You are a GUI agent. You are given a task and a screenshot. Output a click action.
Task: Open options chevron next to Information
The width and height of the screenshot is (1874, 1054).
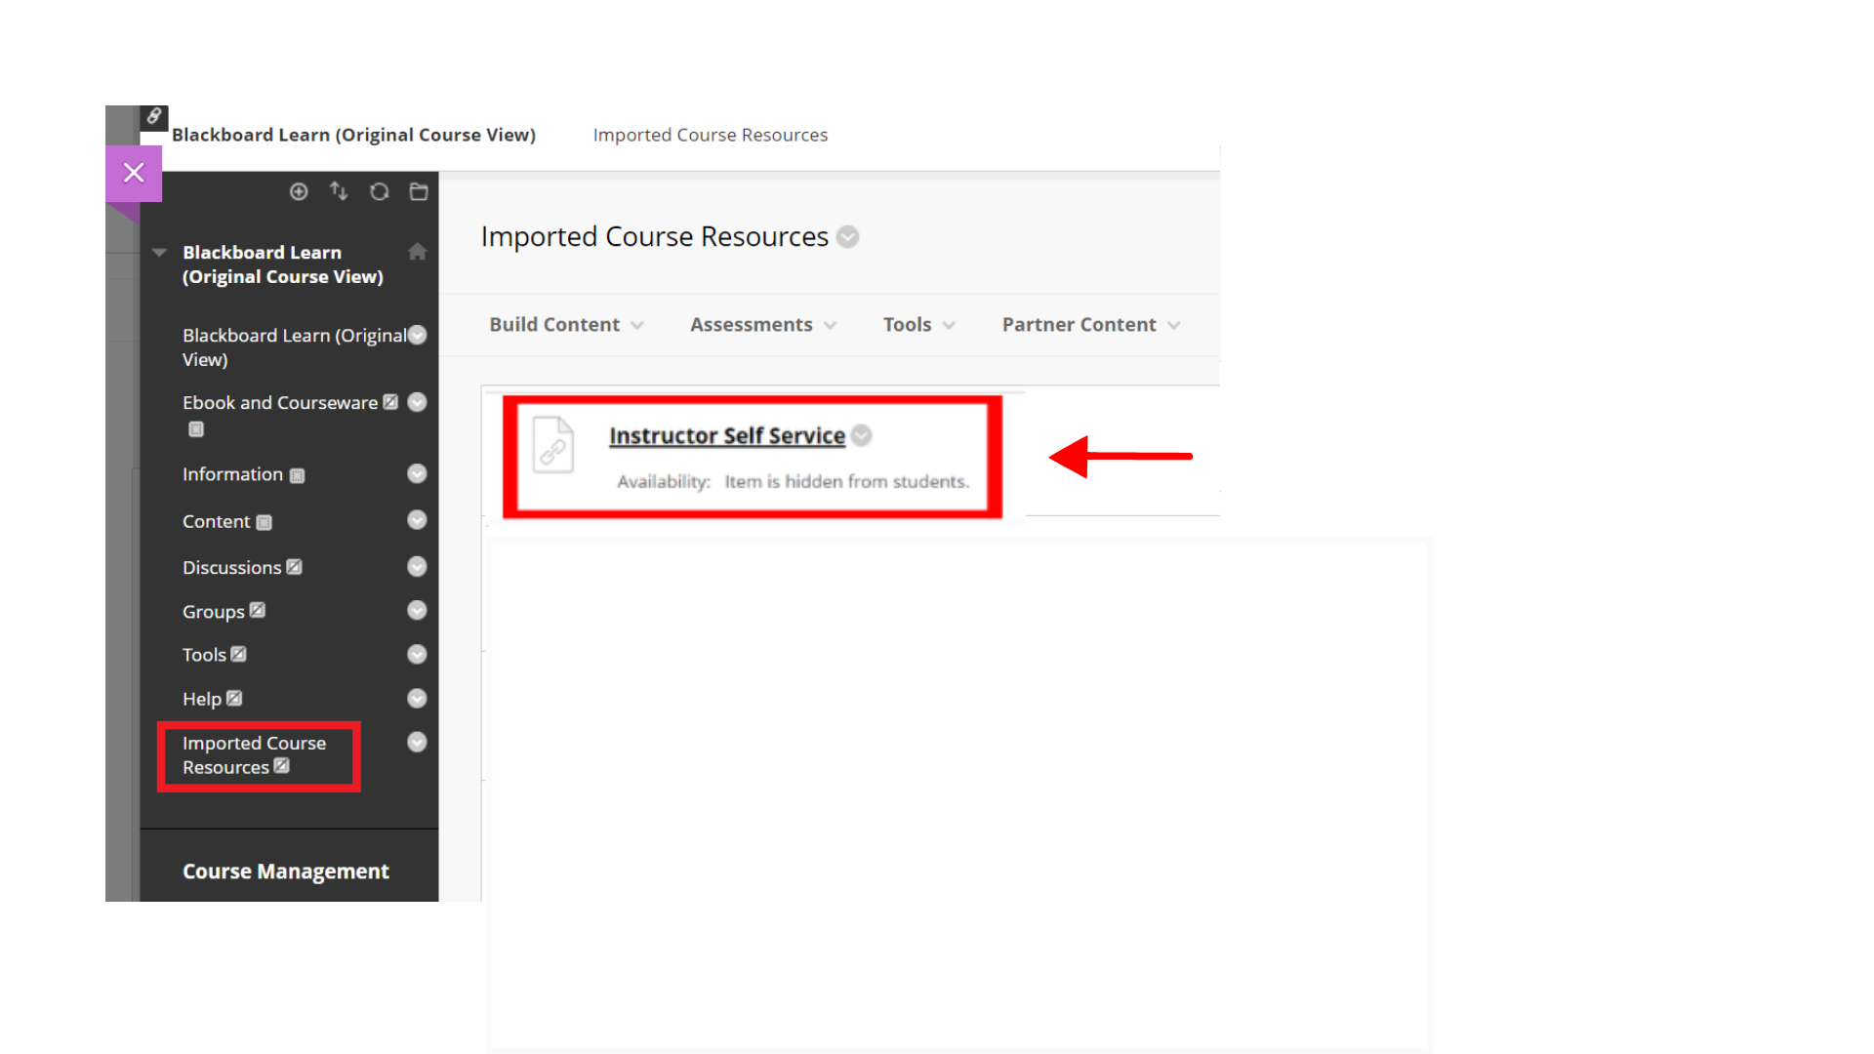point(417,474)
